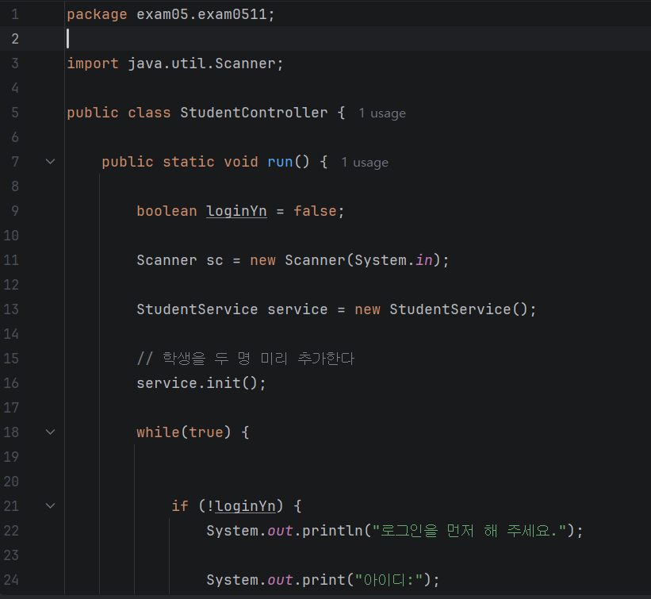Collapse the while(true) block fold arrow
This screenshot has width=651, height=599.
[x=50, y=432]
